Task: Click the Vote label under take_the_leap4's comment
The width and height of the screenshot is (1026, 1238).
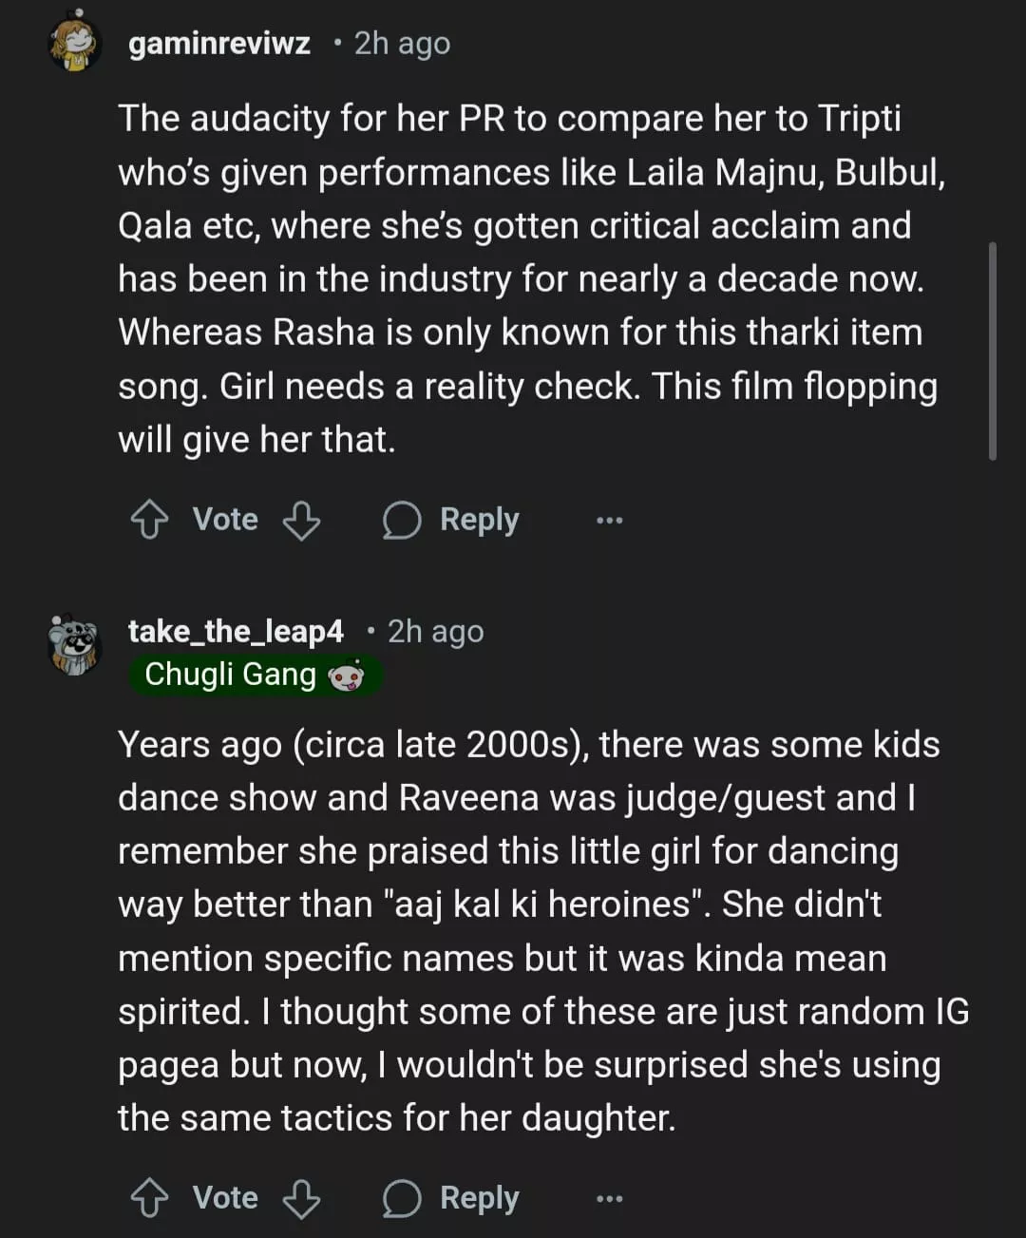Action: 225,1198
